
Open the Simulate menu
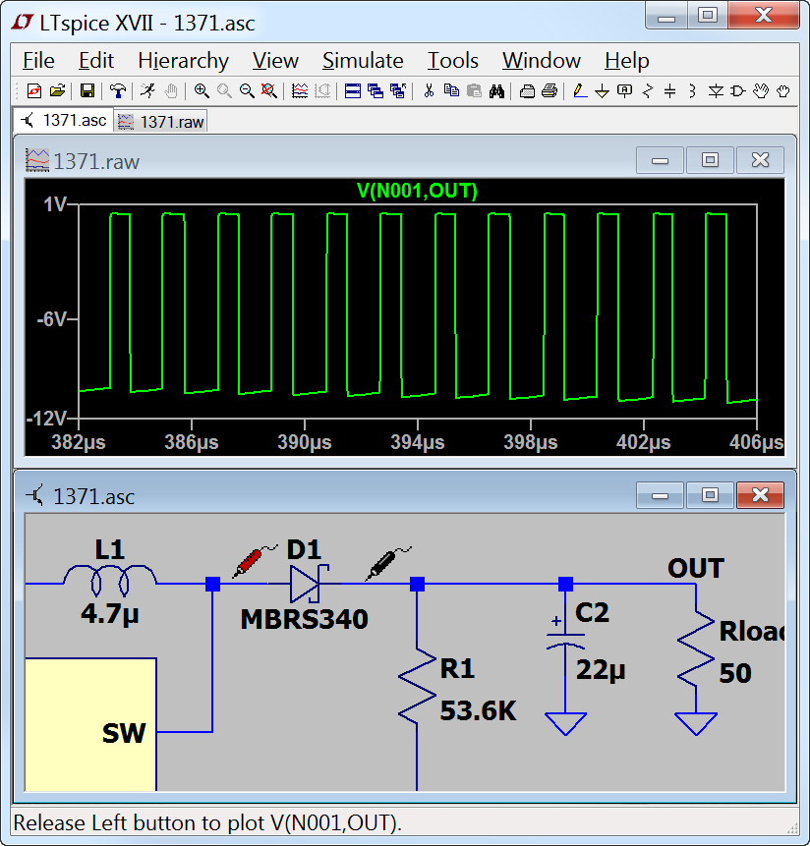coord(363,61)
